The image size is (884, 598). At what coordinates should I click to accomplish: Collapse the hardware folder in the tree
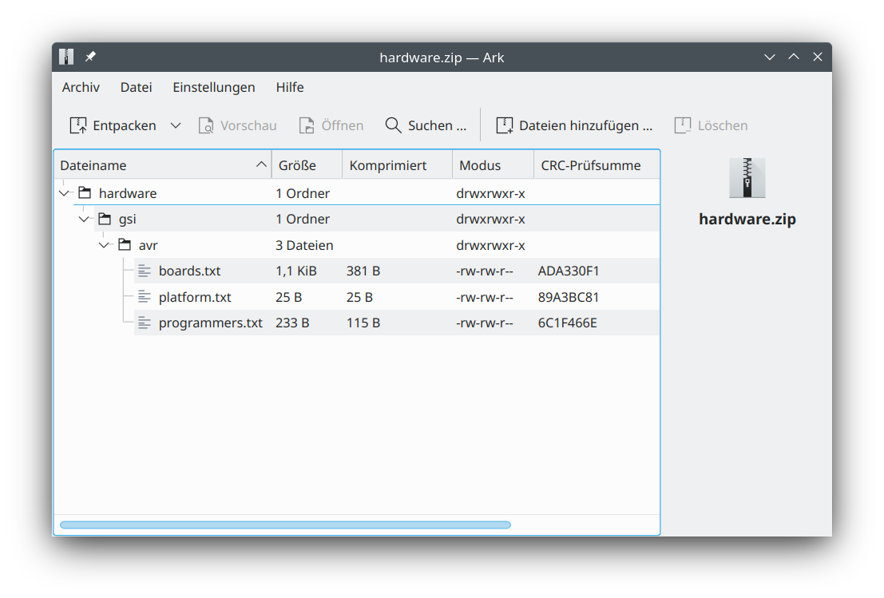(x=64, y=192)
